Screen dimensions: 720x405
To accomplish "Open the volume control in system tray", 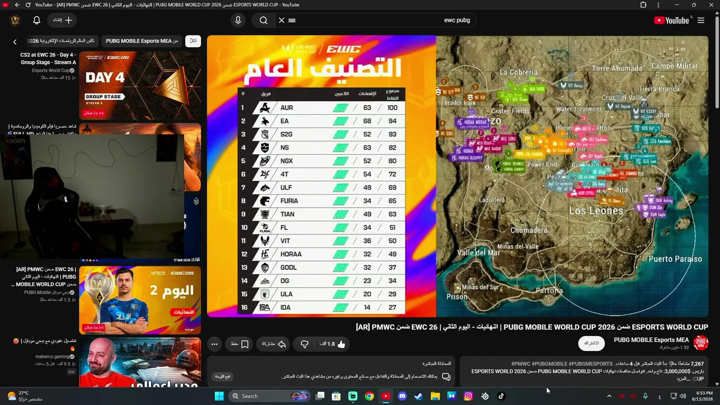I will click(683, 396).
